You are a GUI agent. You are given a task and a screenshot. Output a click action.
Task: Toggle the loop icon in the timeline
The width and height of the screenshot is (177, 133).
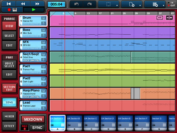[x=160, y=18]
